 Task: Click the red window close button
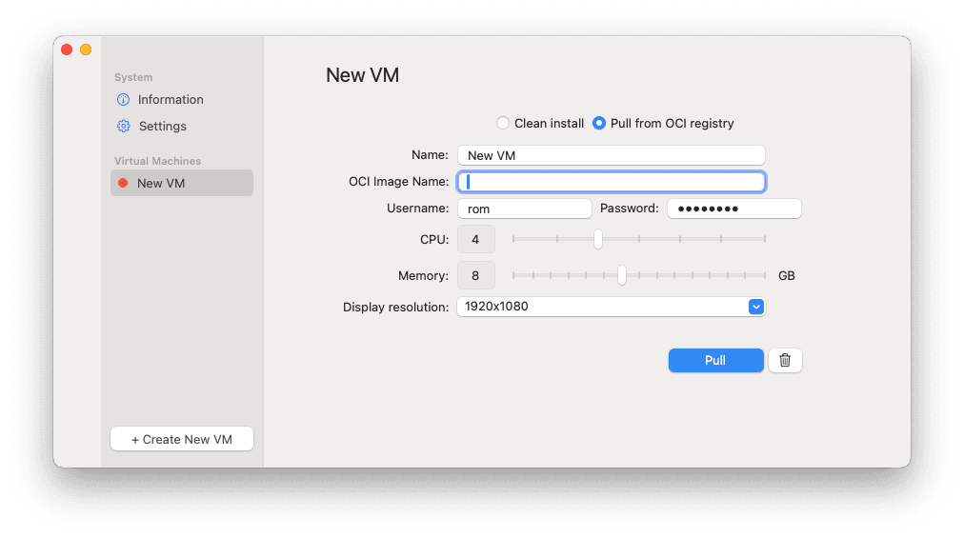pyautogui.click(x=67, y=50)
